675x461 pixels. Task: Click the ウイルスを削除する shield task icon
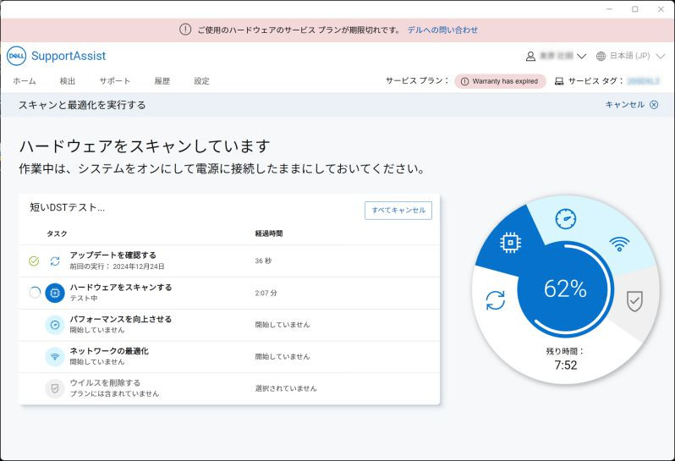click(x=55, y=389)
